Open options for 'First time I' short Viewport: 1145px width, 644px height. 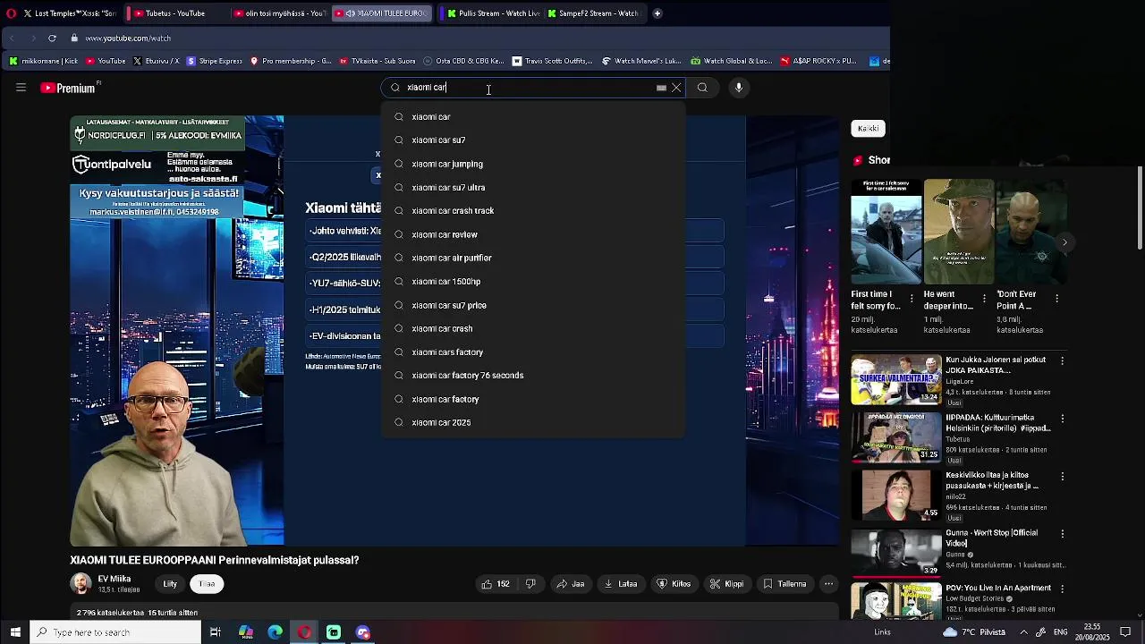pos(912,298)
